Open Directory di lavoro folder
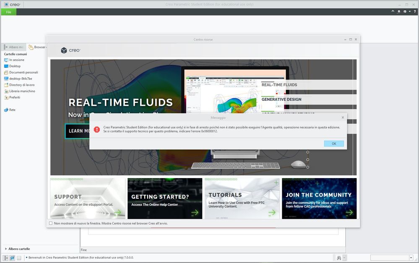Screen dimensions: 419x263 [22, 85]
